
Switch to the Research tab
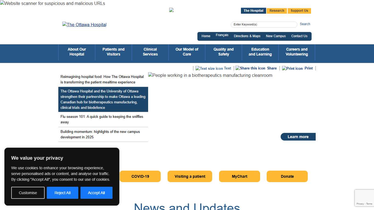277,11
